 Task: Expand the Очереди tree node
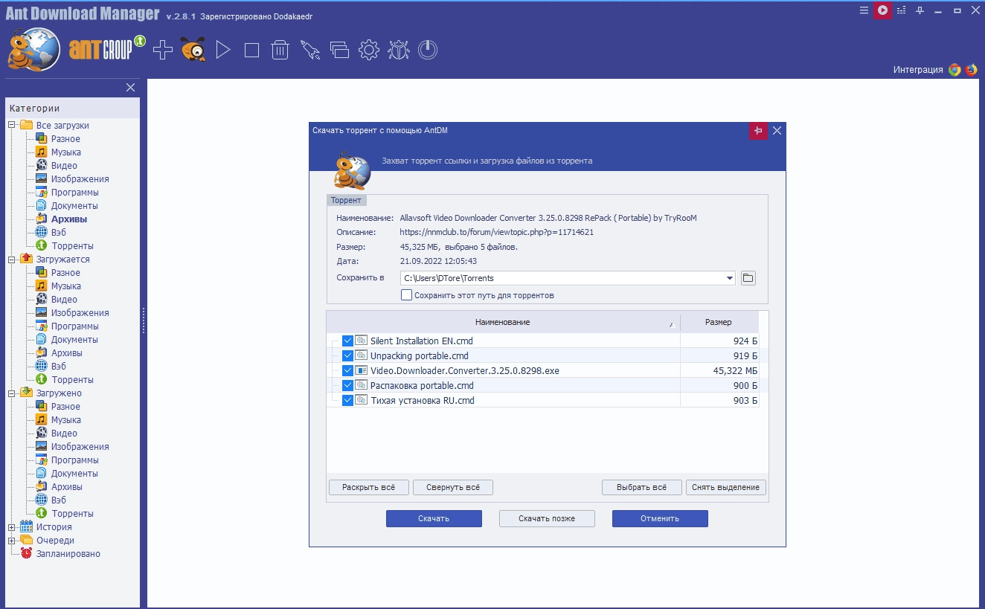click(x=12, y=541)
